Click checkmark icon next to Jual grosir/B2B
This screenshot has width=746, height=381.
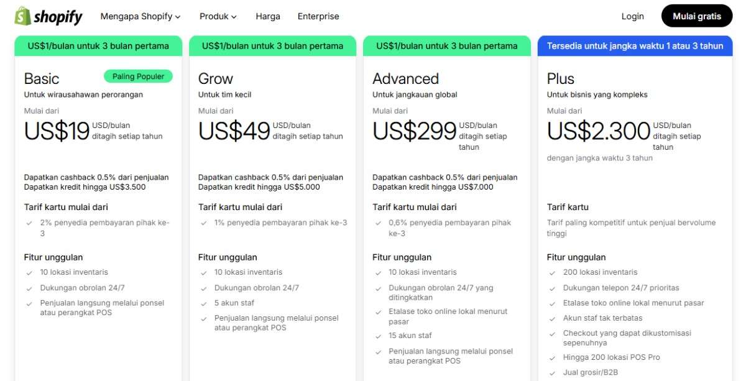coord(552,373)
